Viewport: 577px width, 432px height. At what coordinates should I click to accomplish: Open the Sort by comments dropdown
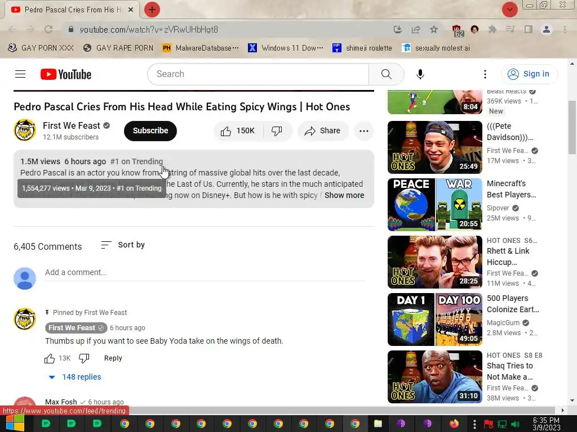123,245
